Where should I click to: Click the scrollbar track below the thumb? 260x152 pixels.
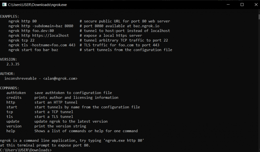click(259, 83)
